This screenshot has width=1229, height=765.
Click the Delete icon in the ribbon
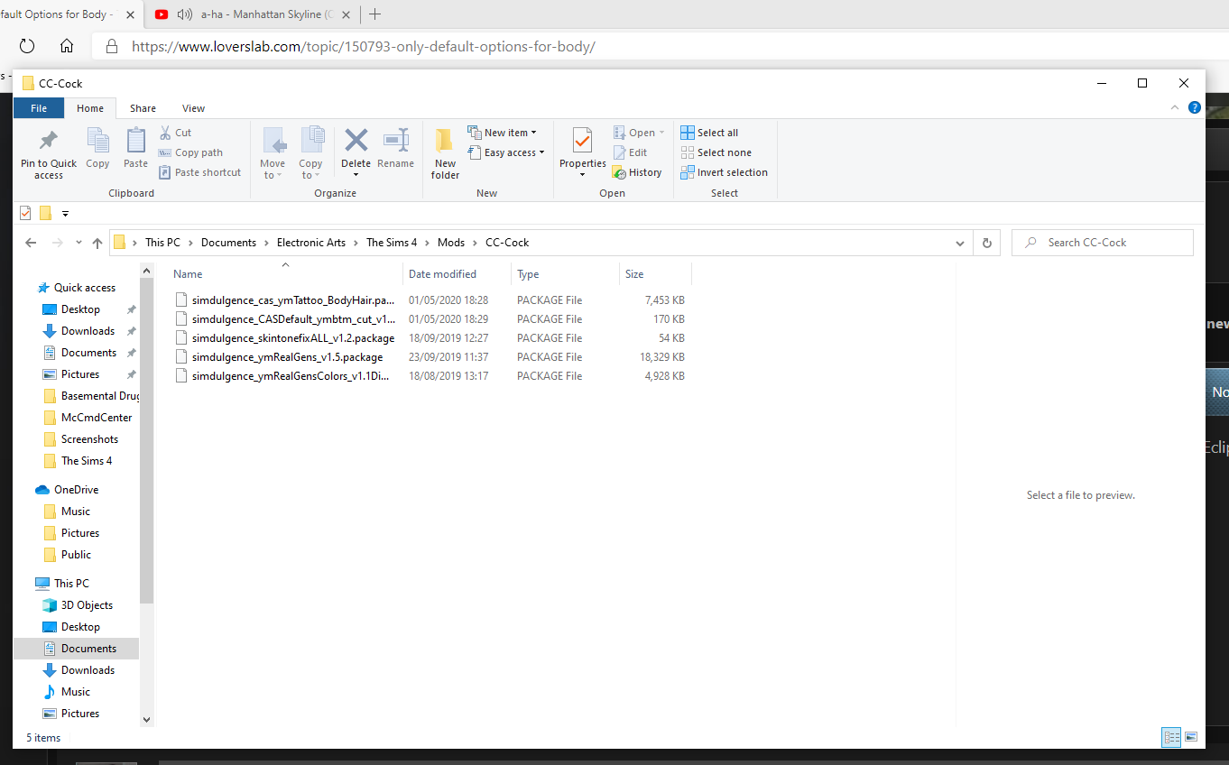pyautogui.click(x=356, y=142)
